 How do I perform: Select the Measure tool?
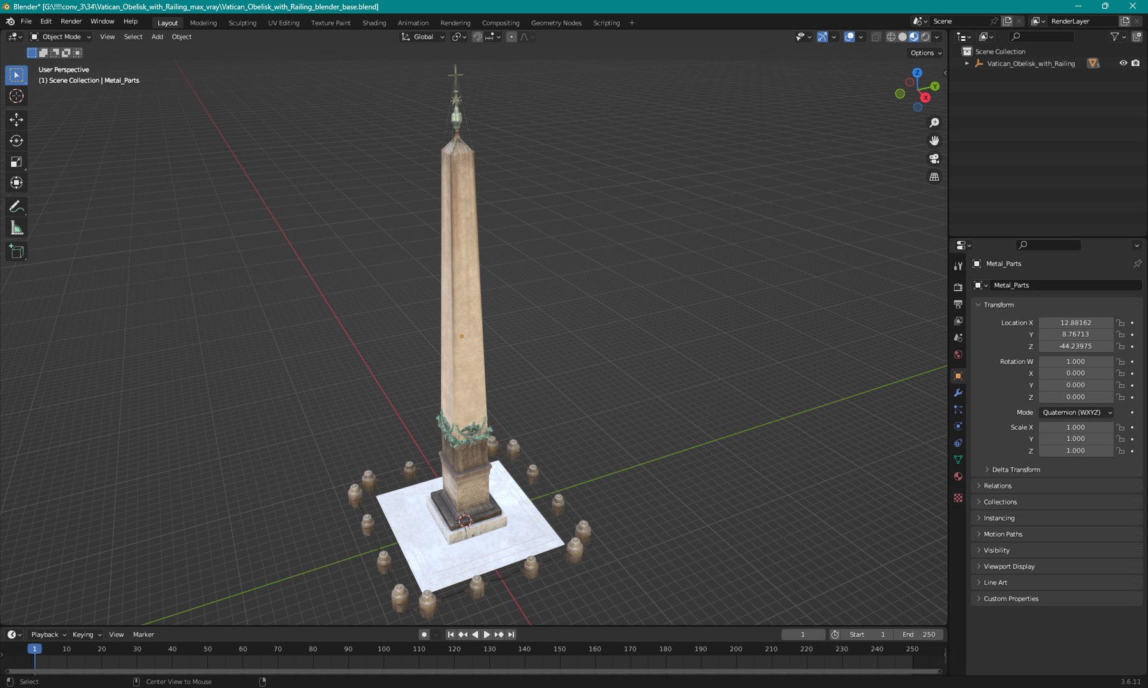tap(17, 228)
